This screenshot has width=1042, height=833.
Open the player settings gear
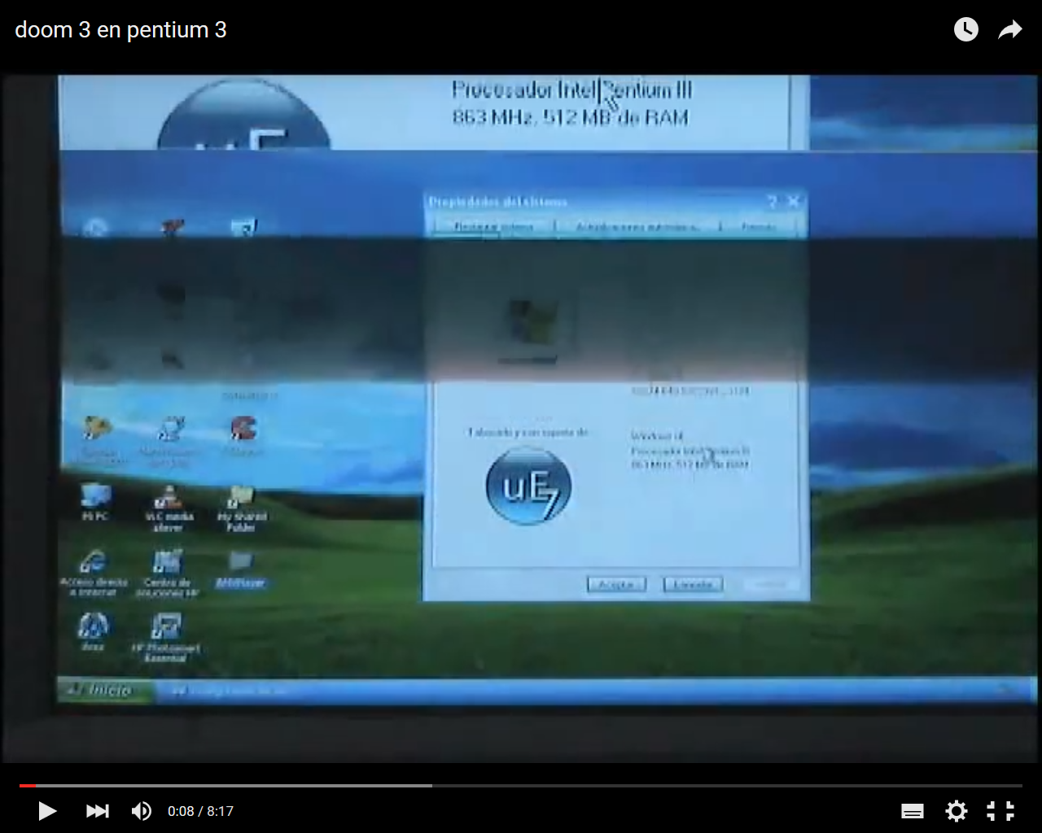(957, 811)
